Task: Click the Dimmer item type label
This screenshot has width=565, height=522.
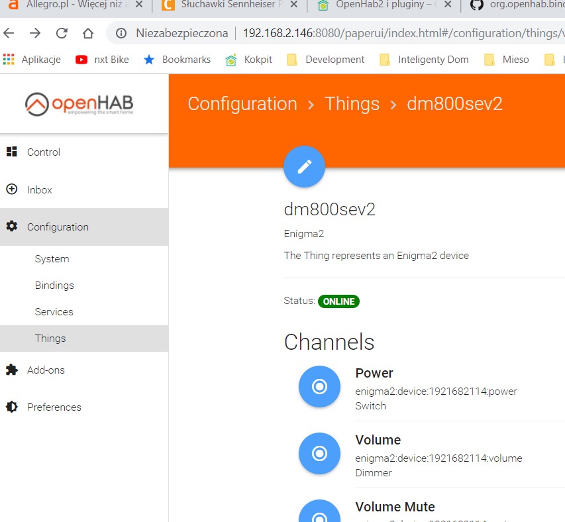Action: point(374,472)
